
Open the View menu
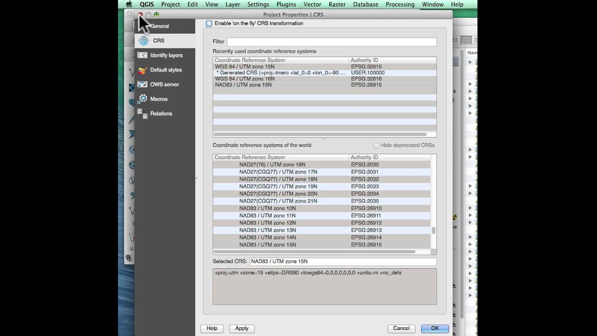(x=212, y=4)
